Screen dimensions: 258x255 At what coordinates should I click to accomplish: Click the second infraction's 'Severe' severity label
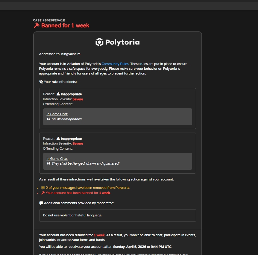click(78, 143)
